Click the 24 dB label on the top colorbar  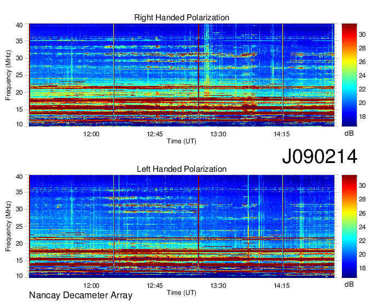[x=362, y=75]
